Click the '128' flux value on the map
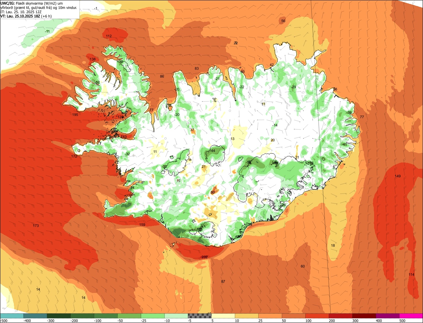 tap(120, 117)
